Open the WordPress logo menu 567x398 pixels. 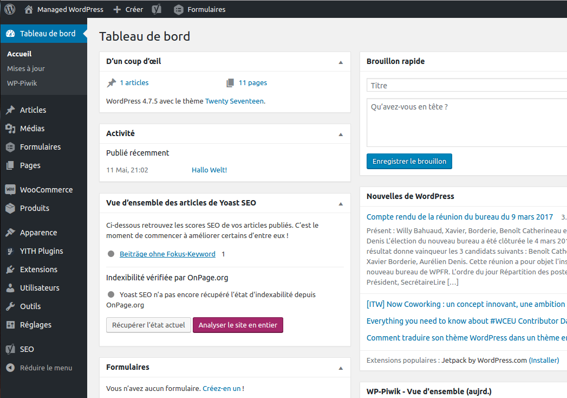tap(10, 9)
